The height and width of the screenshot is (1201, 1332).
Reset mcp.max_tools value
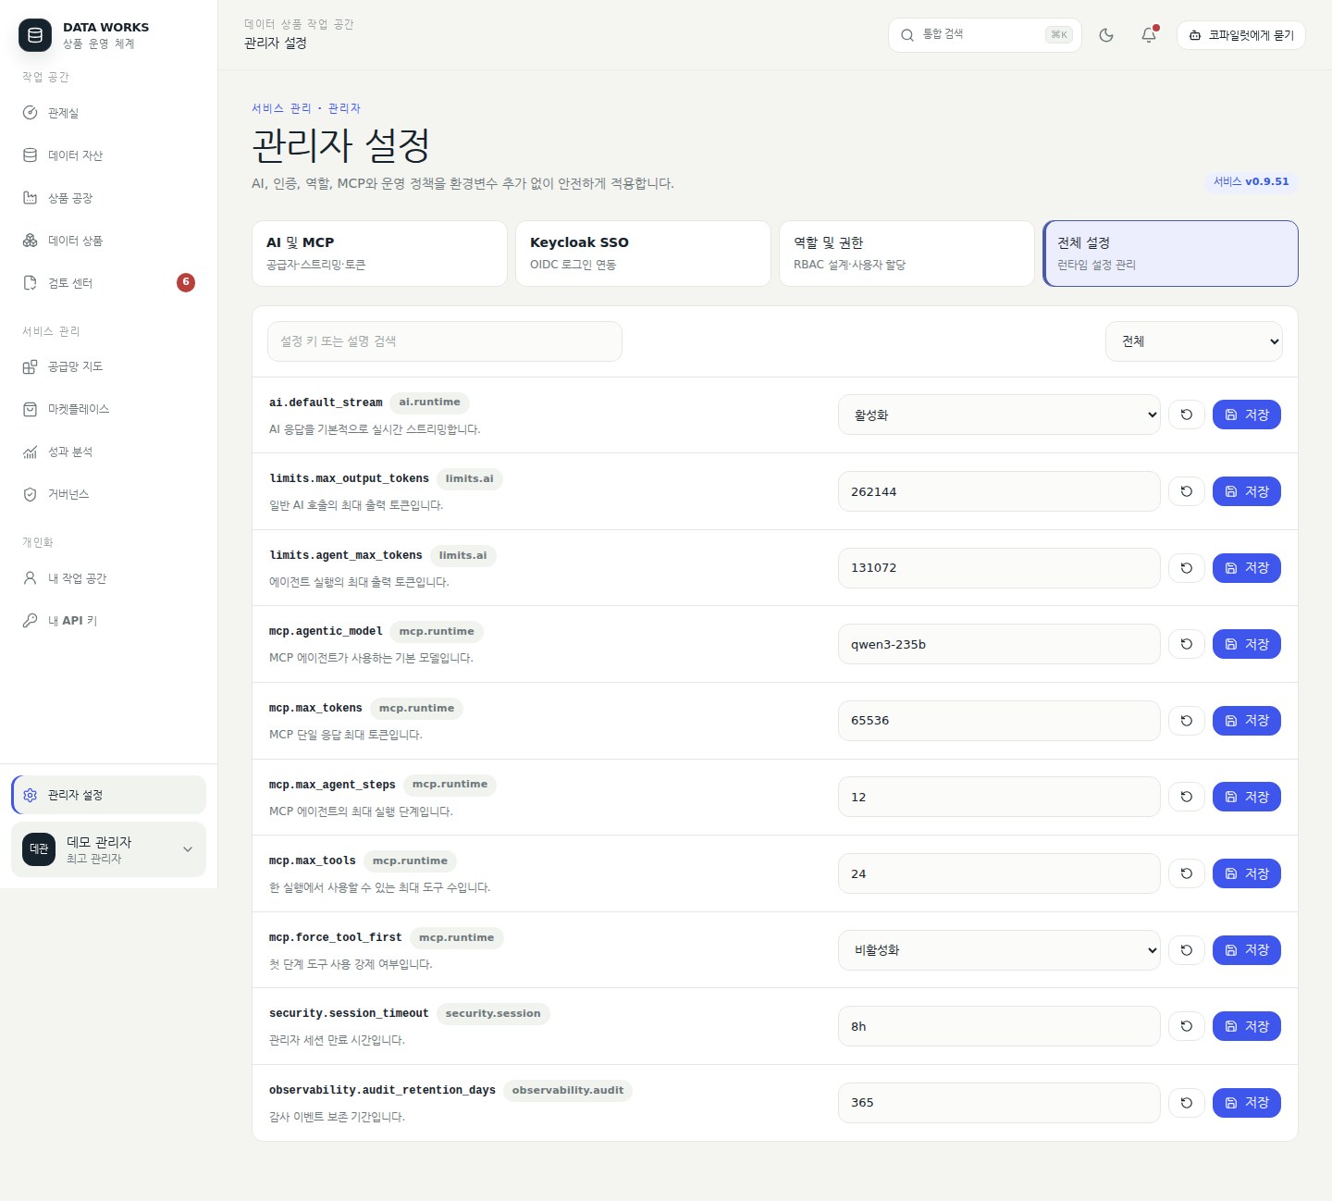1187,873
